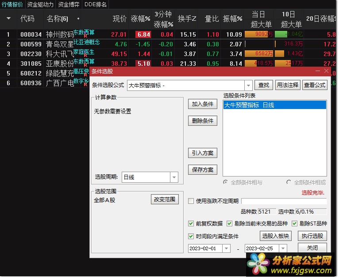Screen dimensions: 339x278
Task: Click the 查找 button
Action: pos(264,85)
